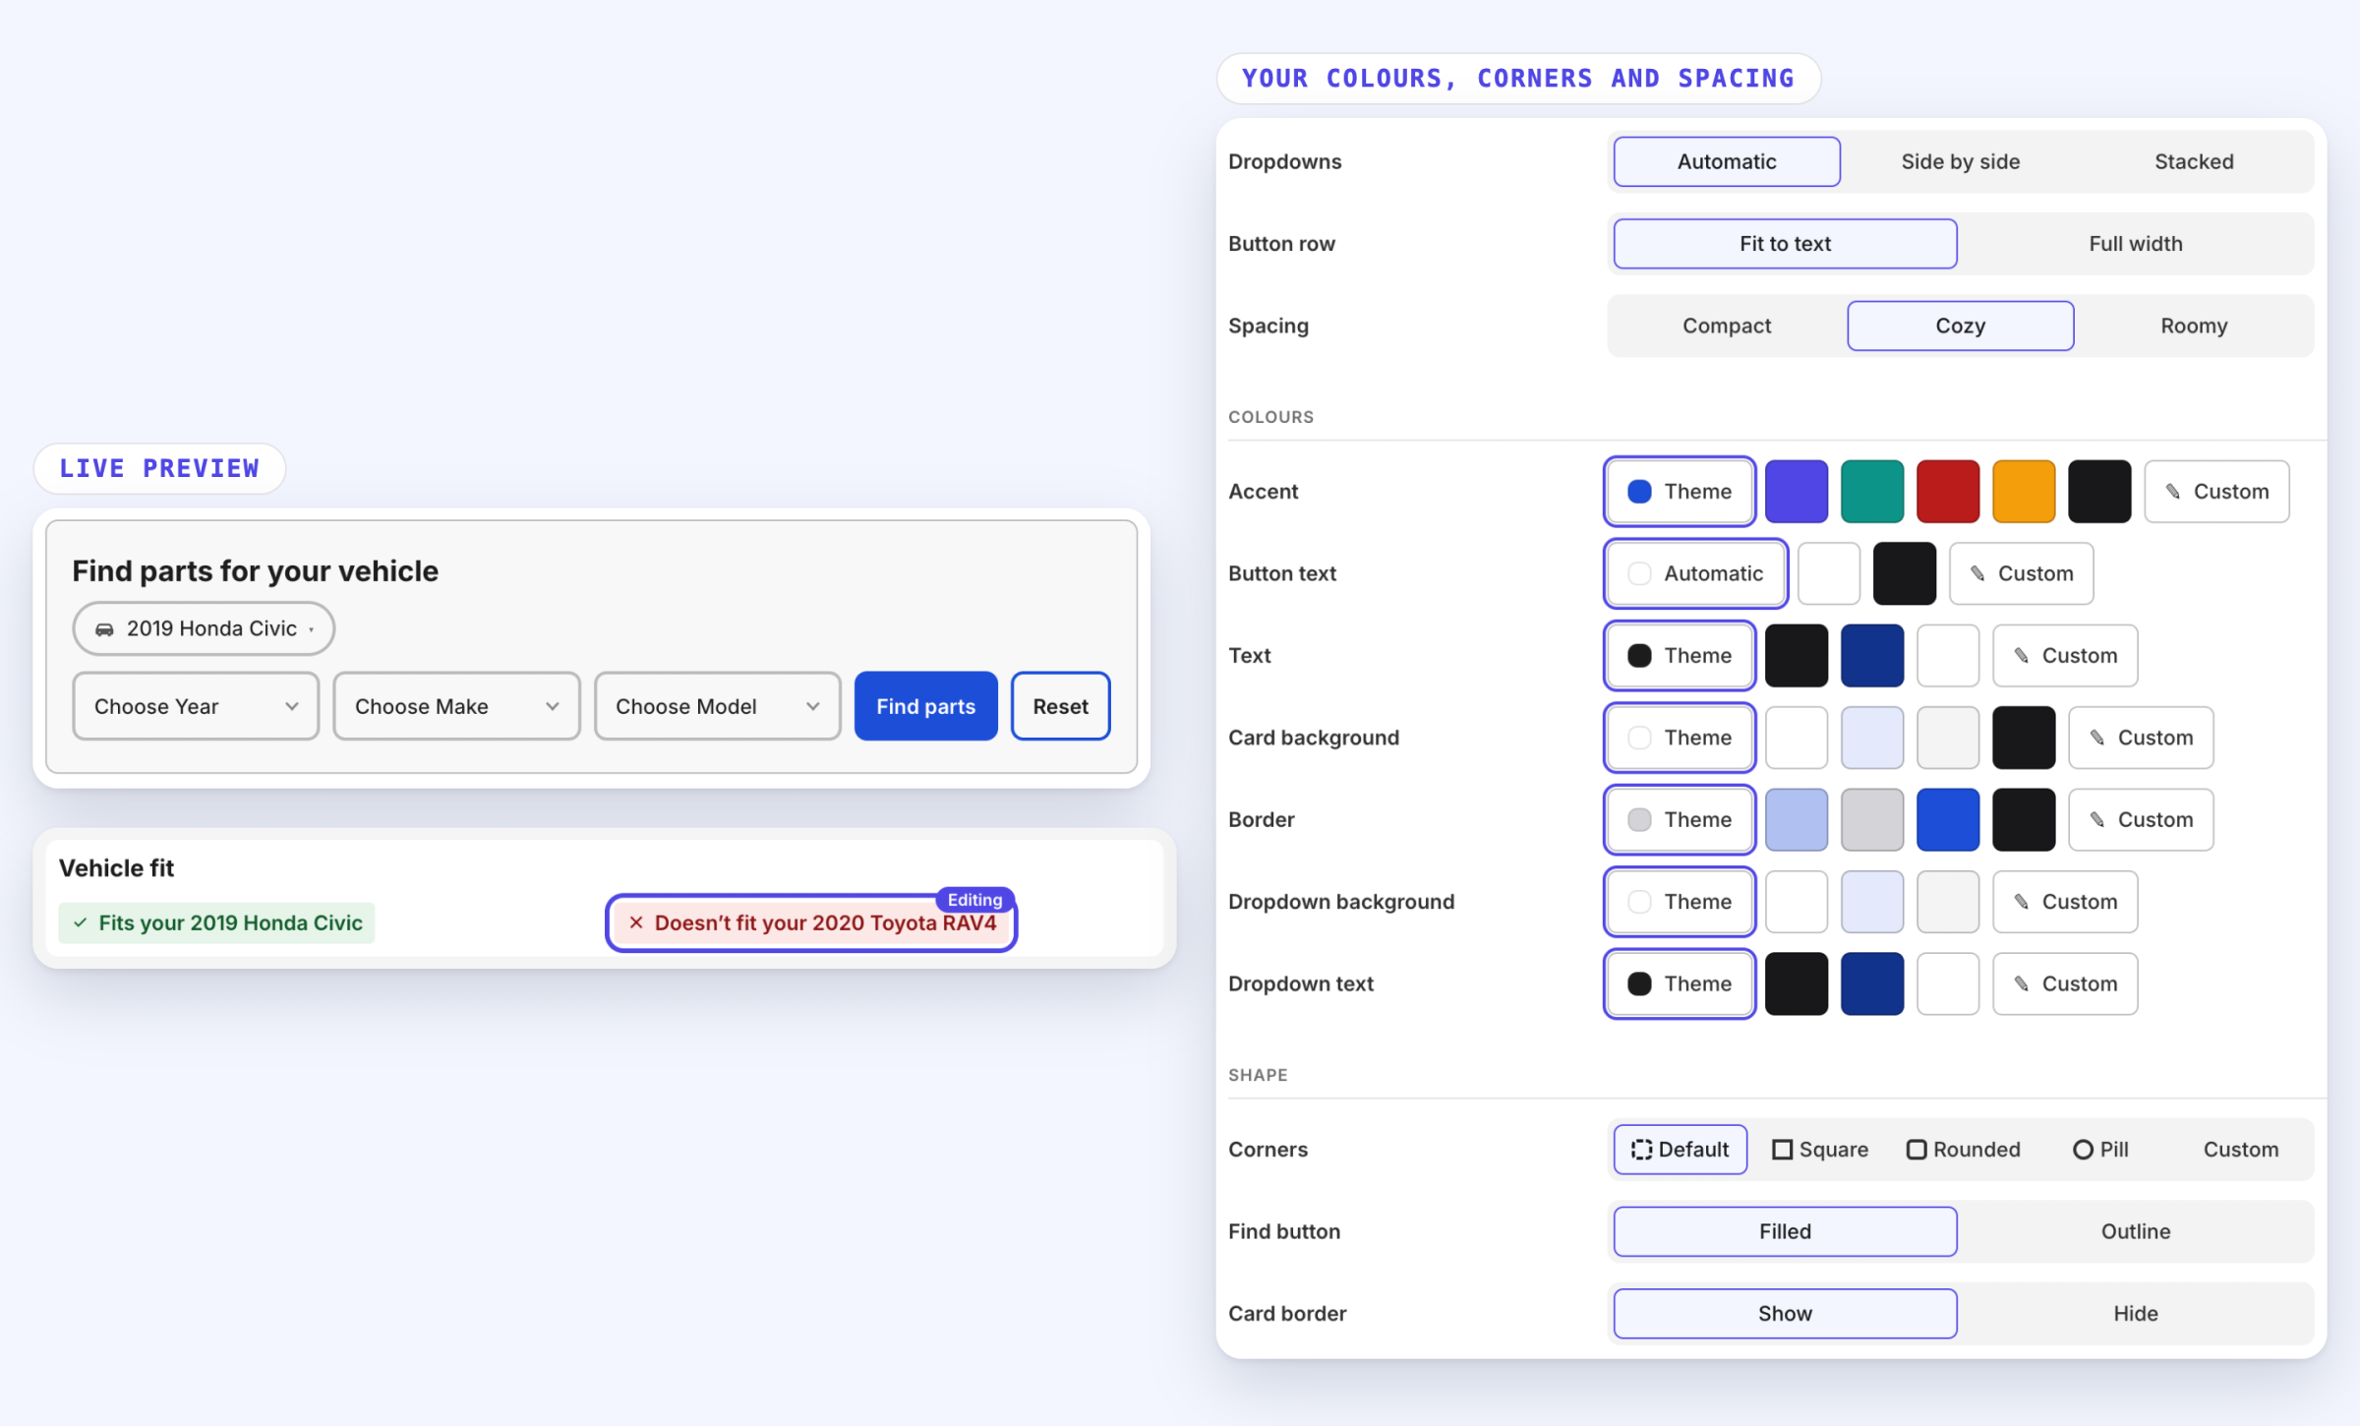The image size is (2360, 1426).
Task: Pick the white Dropdown text swatch
Action: [x=1948, y=984]
